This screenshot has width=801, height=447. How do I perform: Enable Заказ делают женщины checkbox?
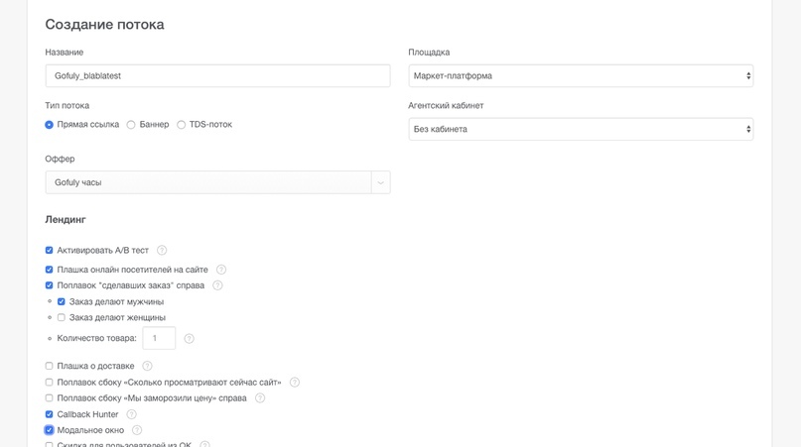[62, 317]
